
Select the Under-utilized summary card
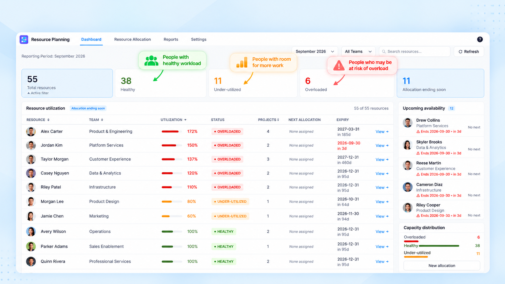pos(253,83)
